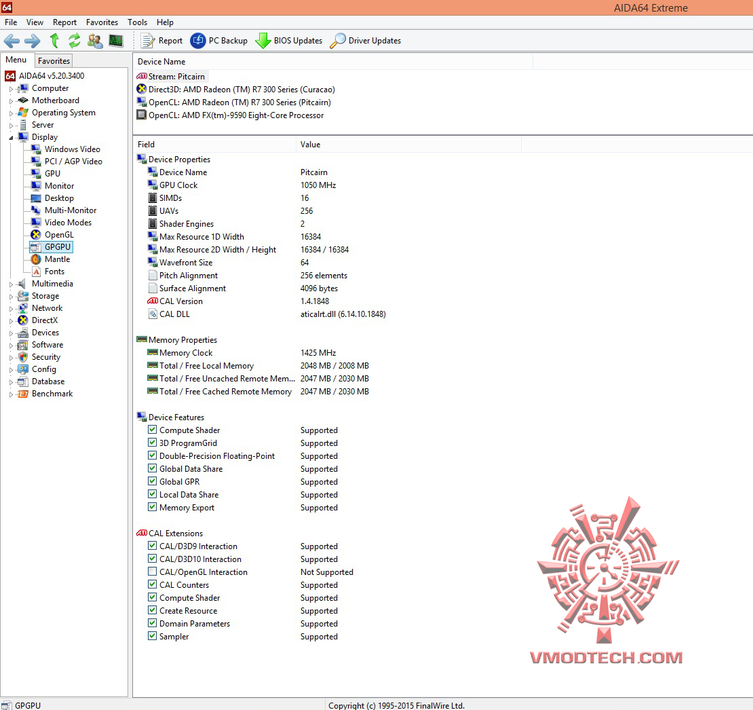Open the Report menu
Image resolution: width=753 pixels, height=710 pixels.
coord(65,22)
